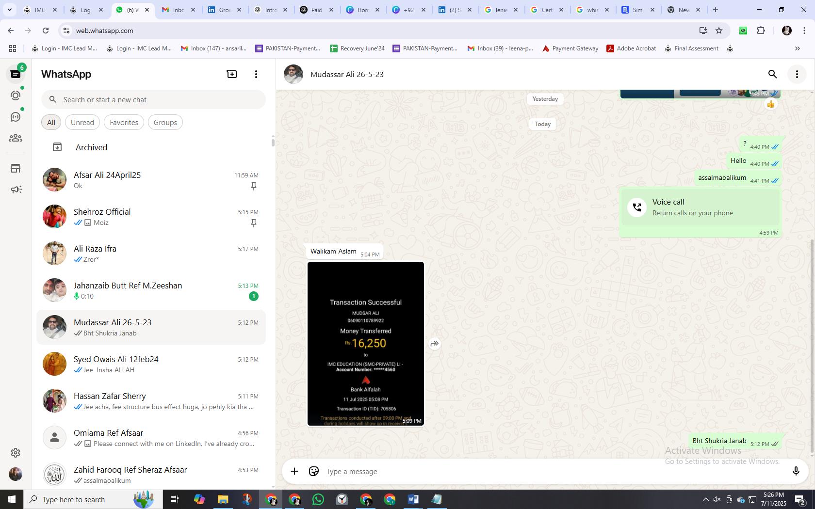Click into Type a message field
This screenshot has height=509, width=815.
(x=553, y=471)
